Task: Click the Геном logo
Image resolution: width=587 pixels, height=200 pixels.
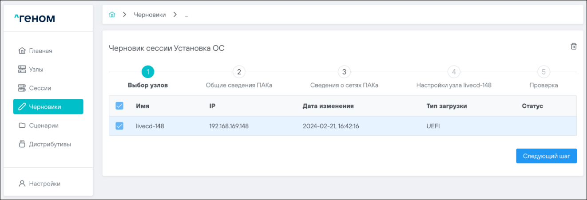Action: pos(35,18)
